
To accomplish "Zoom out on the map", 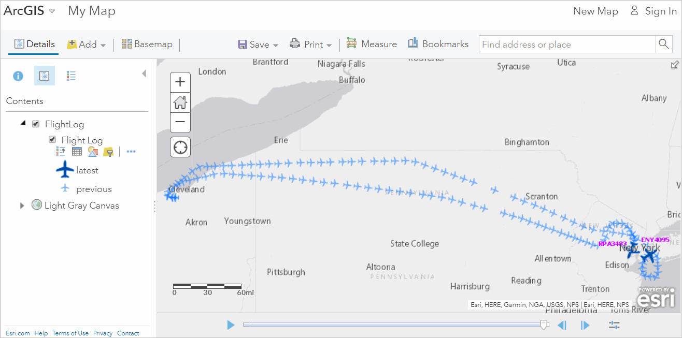I will tap(180, 122).
